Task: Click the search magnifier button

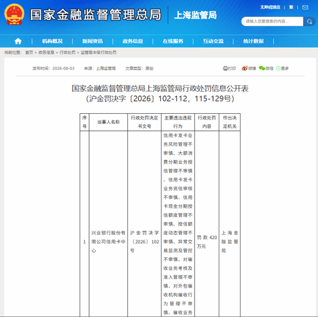Action: (309, 21)
